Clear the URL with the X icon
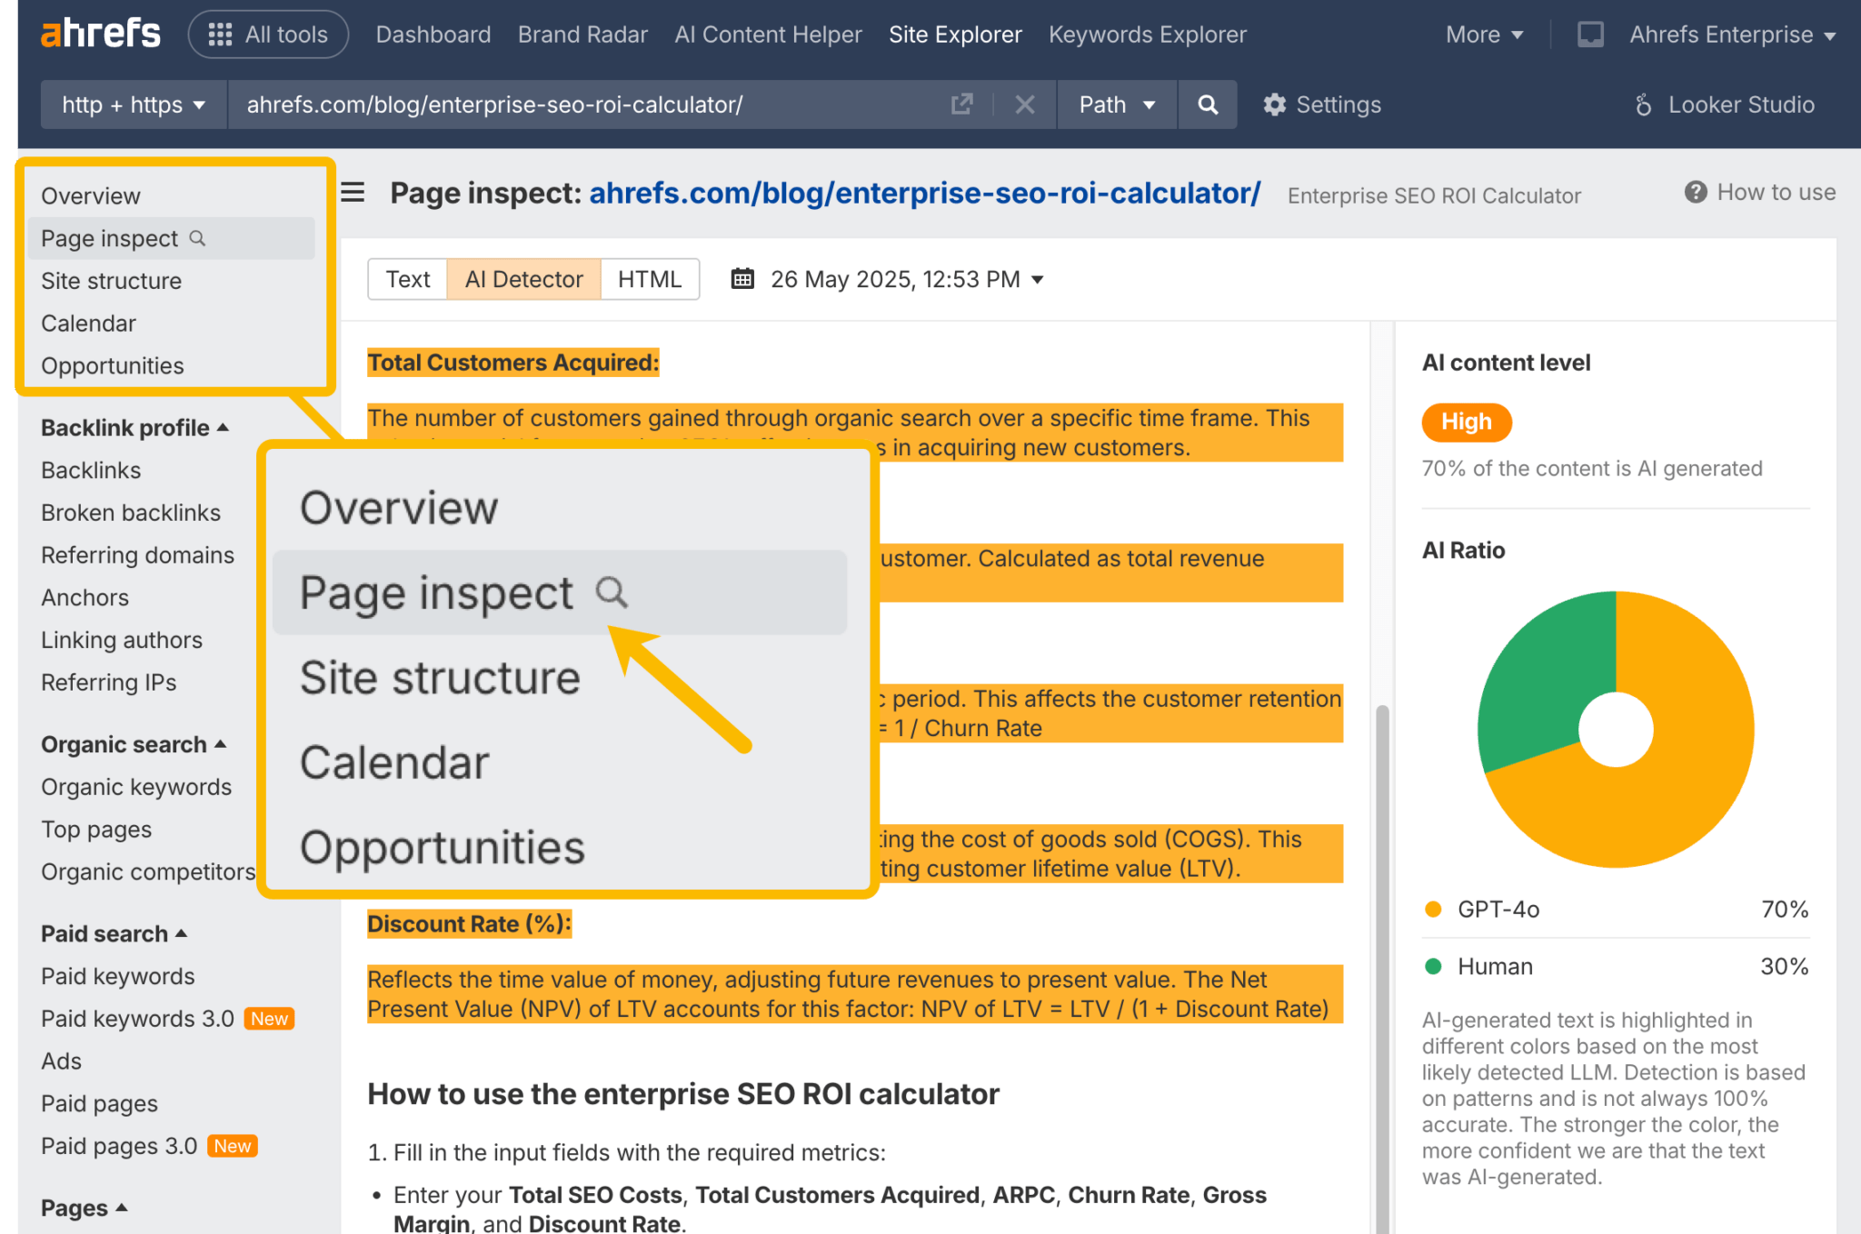The width and height of the screenshot is (1861, 1234). [1024, 104]
